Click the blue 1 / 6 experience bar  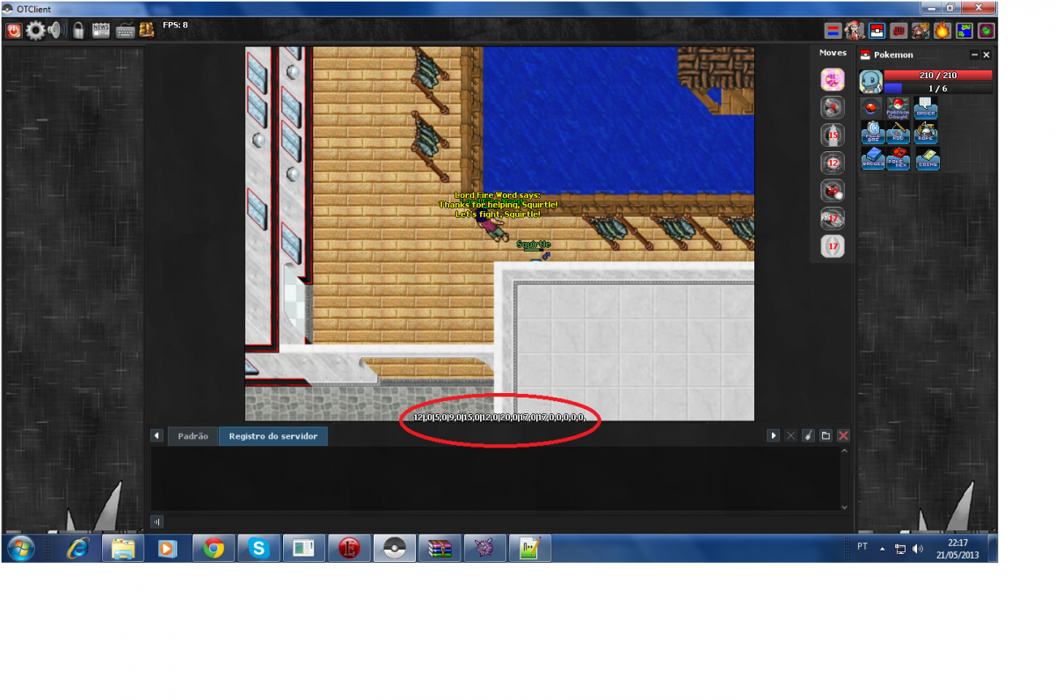pos(938,88)
